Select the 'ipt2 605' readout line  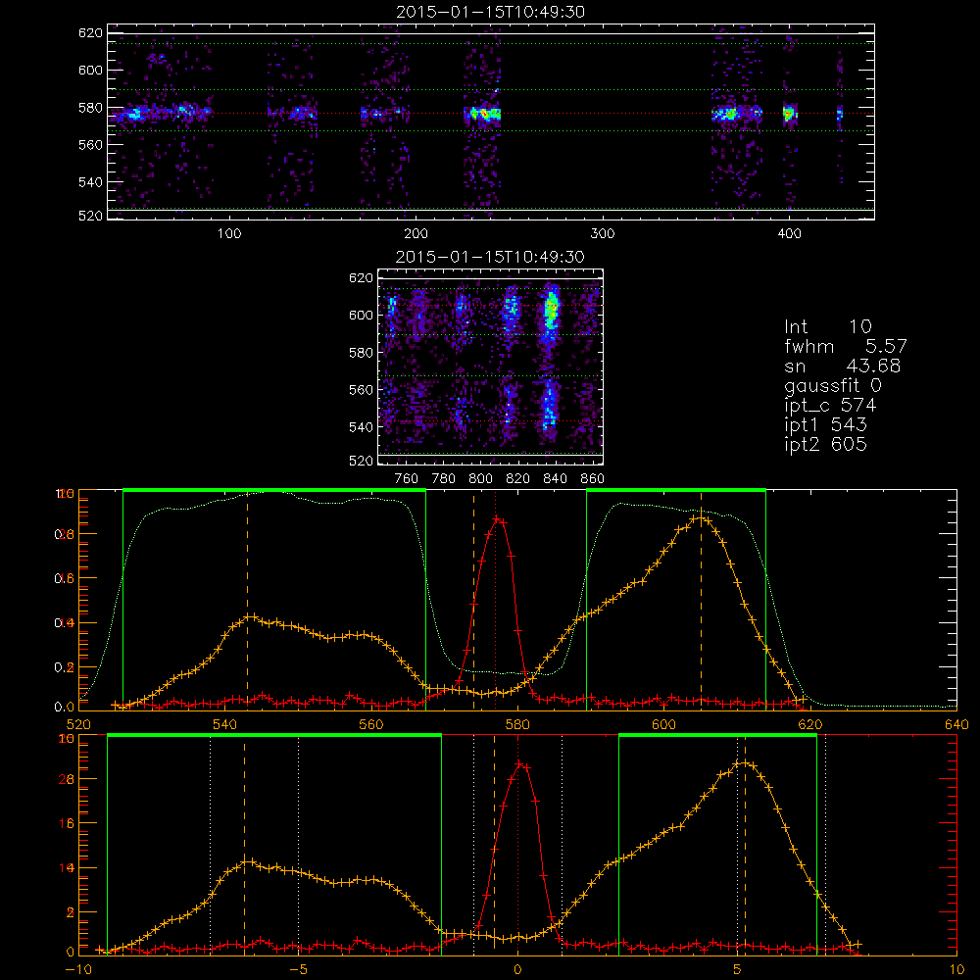(825, 444)
